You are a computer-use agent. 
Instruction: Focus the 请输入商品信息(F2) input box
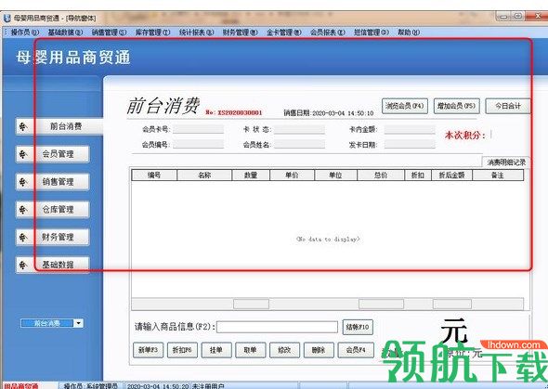tap(277, 327)
